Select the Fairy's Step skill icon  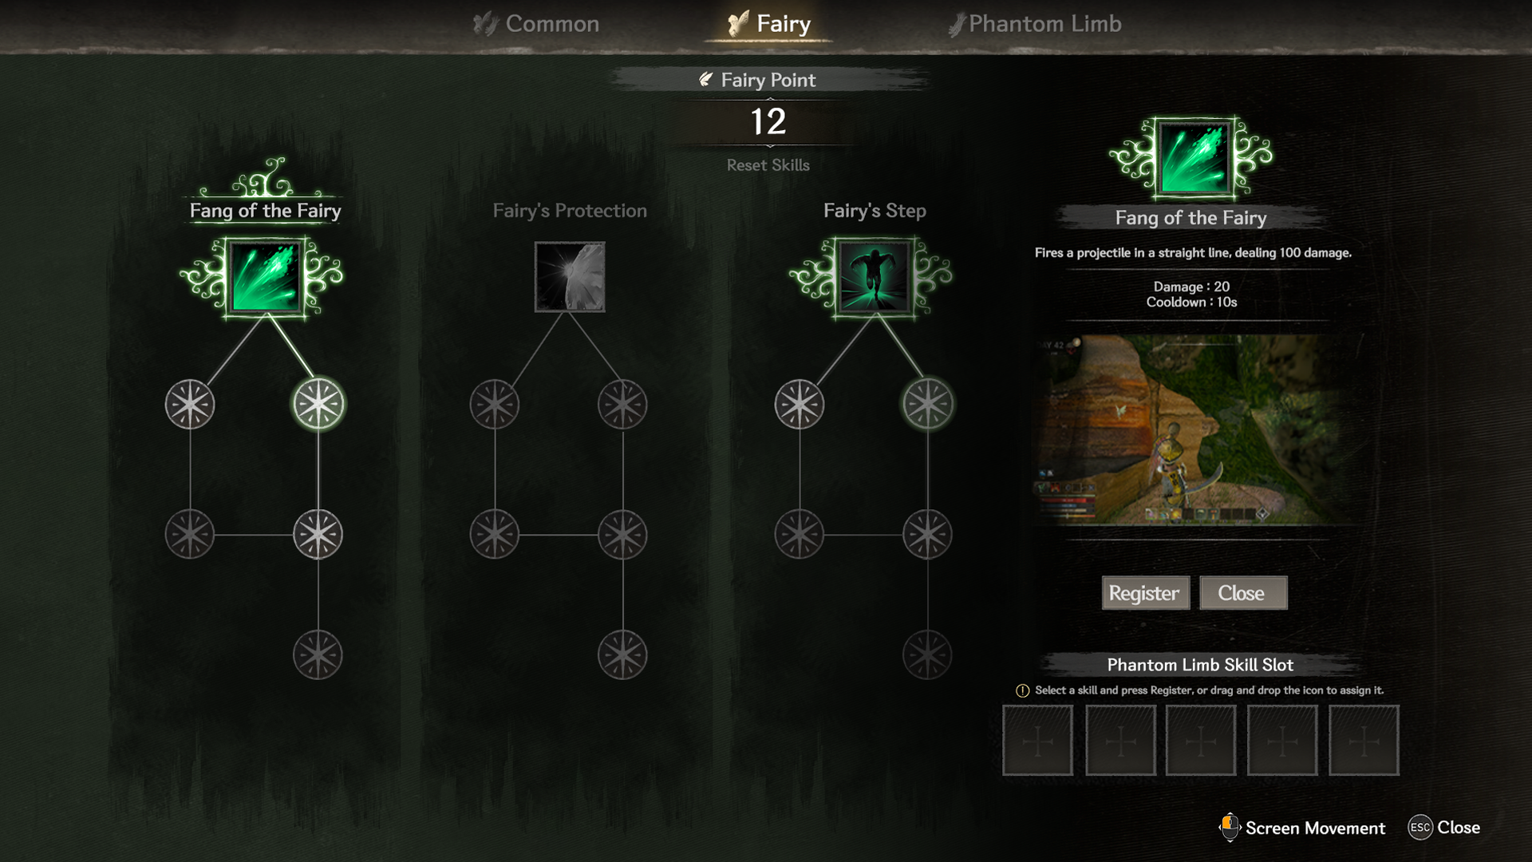[x=875, y=278]
